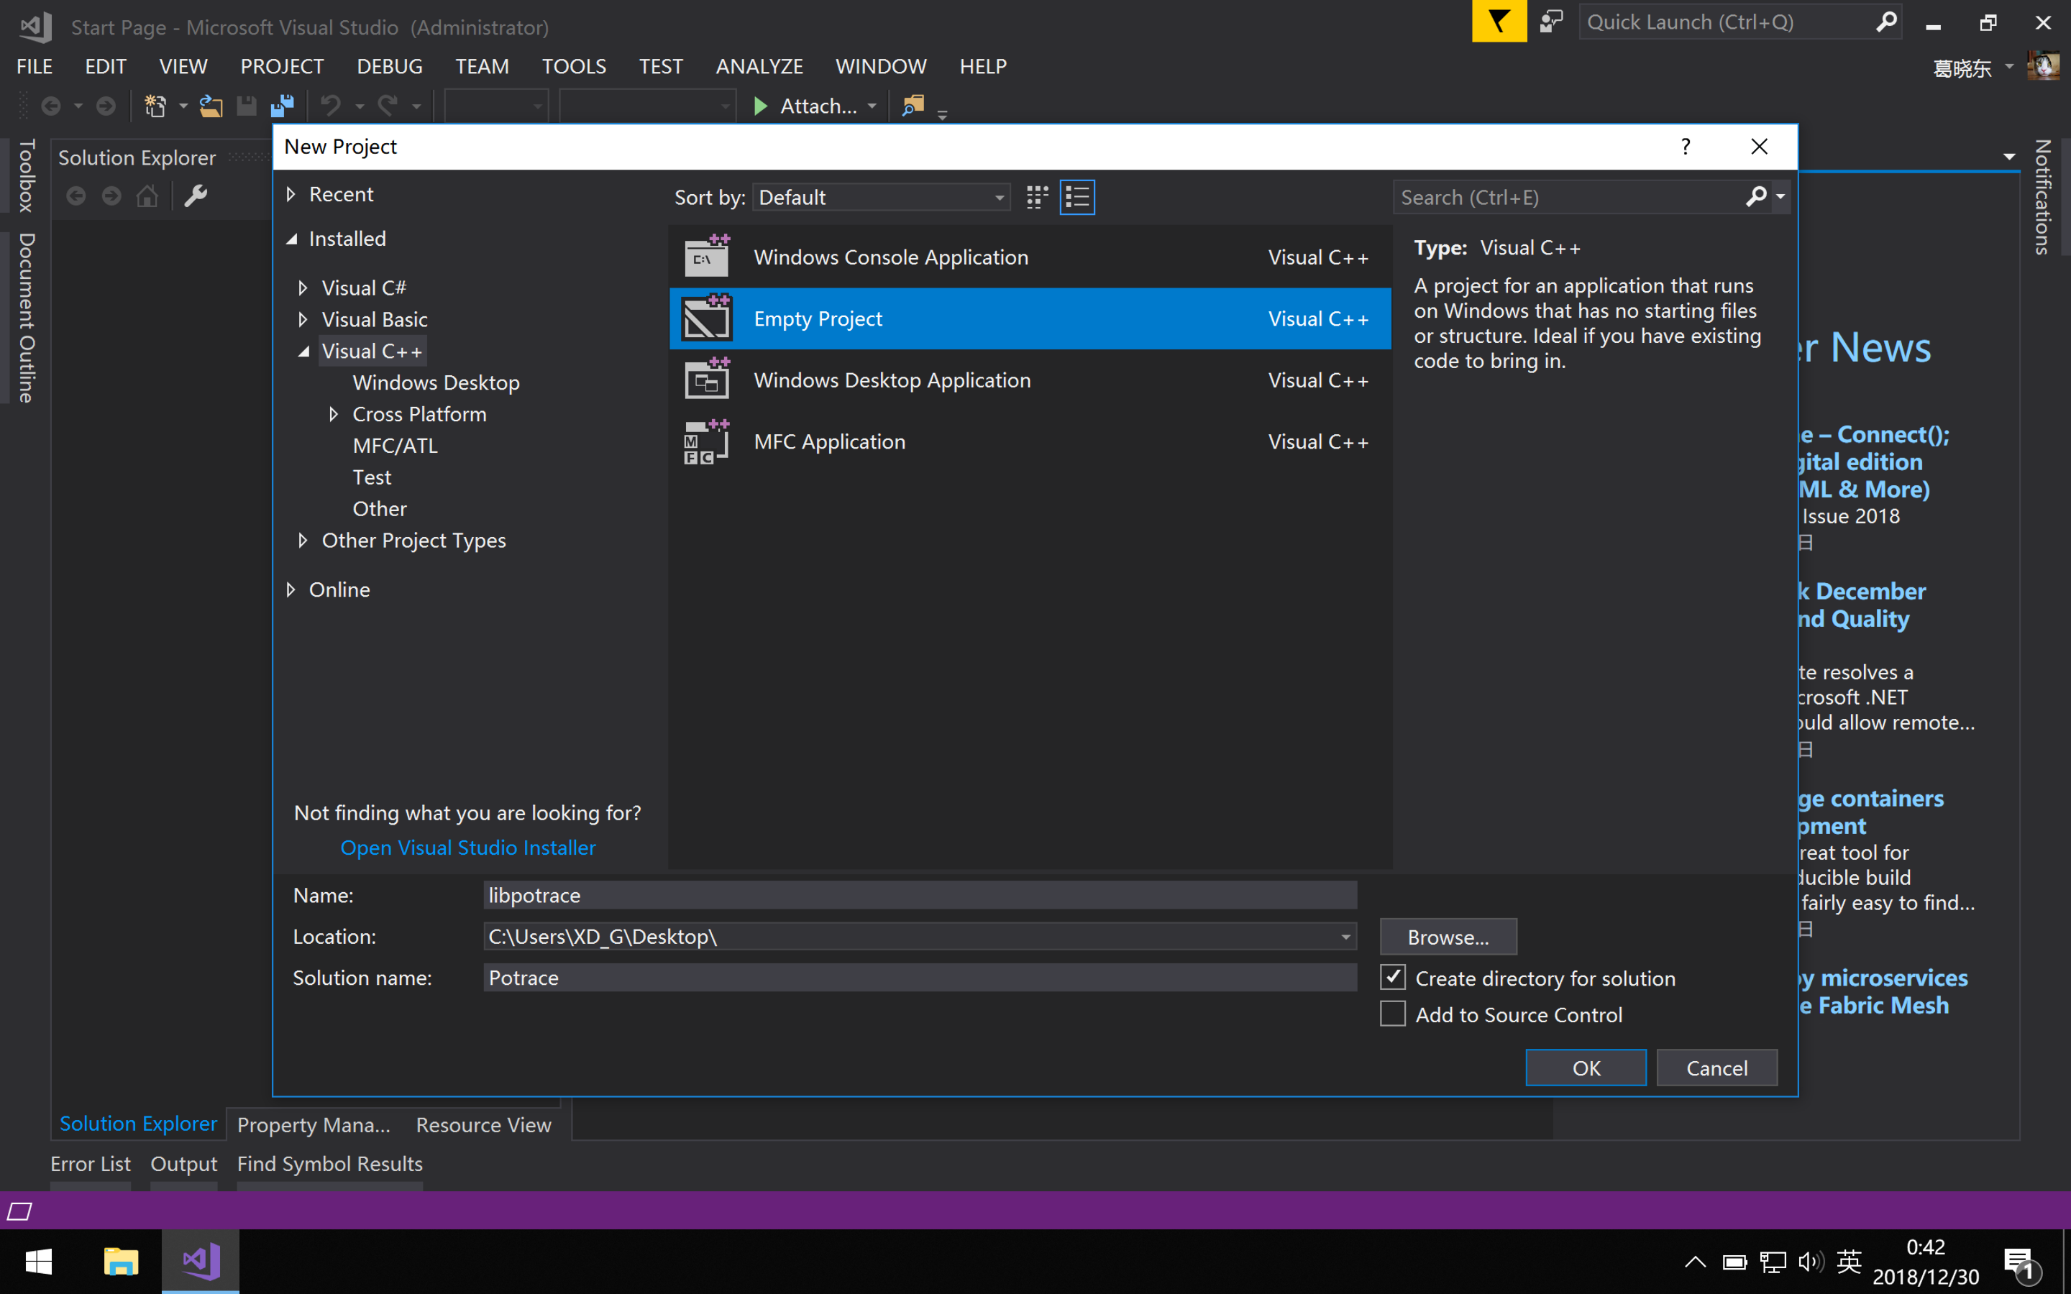The width and height of the screenshot is (2071, 1294).
Task: Open the help question mark in dialog
Action: point(1685,147)
